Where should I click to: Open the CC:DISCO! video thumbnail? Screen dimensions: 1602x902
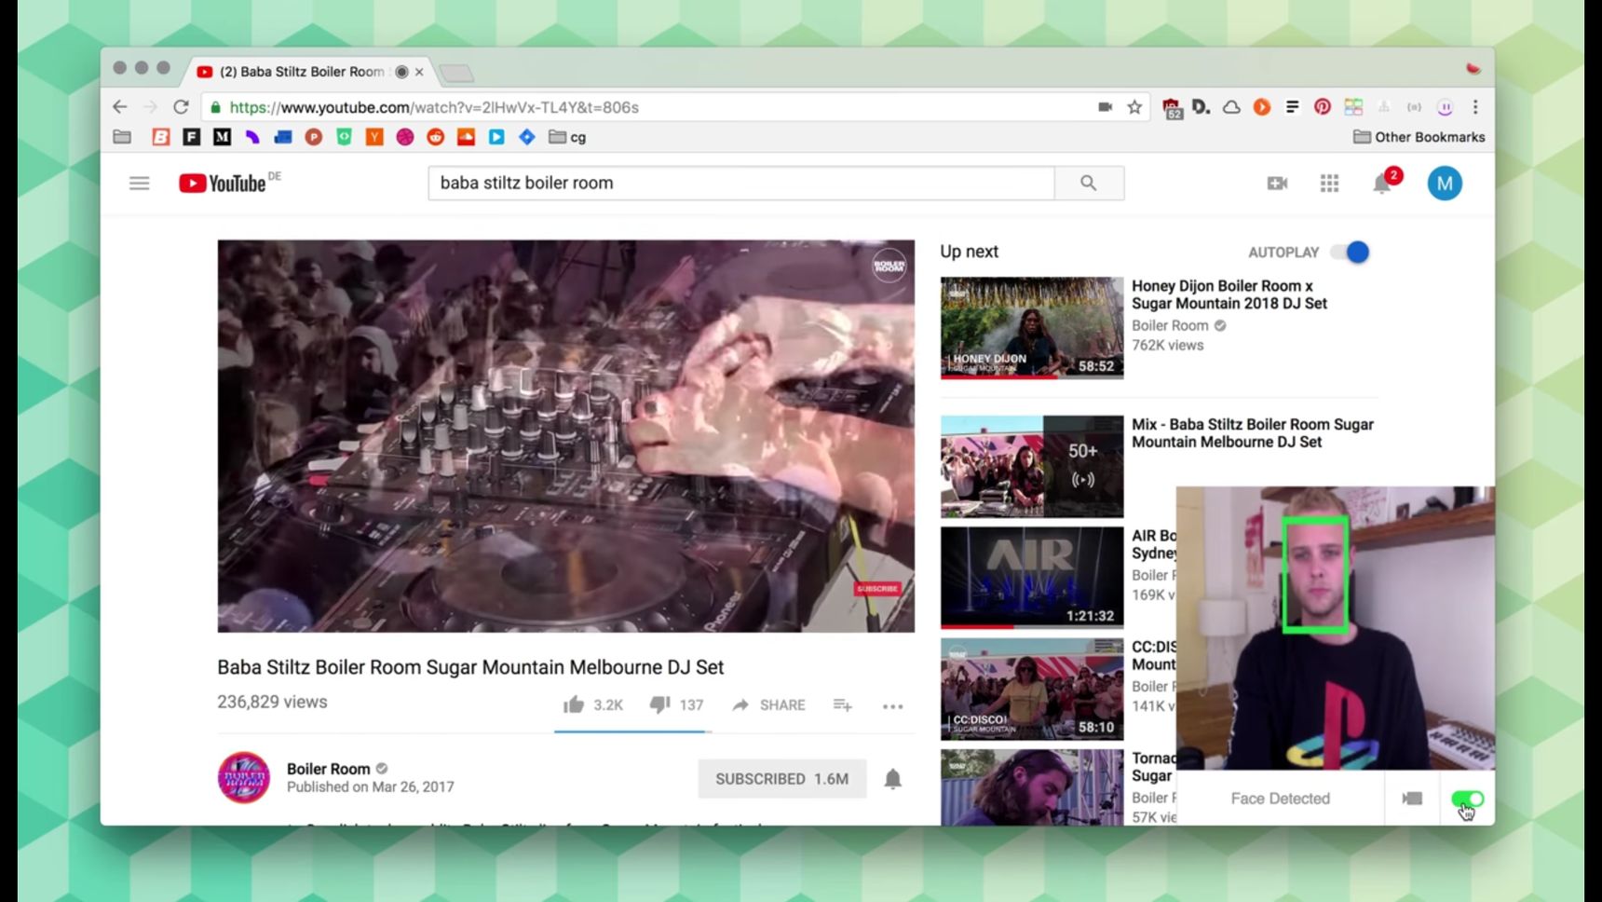1032,689
